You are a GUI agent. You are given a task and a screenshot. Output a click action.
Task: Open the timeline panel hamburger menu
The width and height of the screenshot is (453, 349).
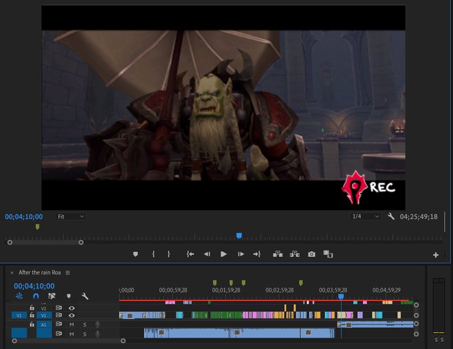[x=67, y=272]
